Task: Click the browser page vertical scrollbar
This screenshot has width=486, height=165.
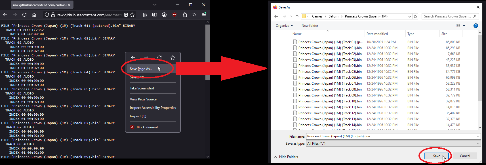Action: point(208,52)
